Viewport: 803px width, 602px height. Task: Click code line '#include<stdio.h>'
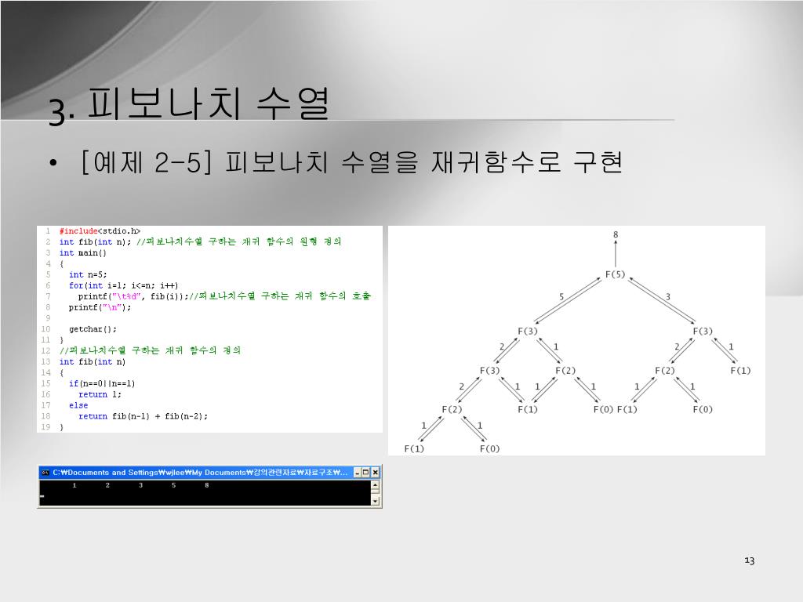(x=100, y=231)
